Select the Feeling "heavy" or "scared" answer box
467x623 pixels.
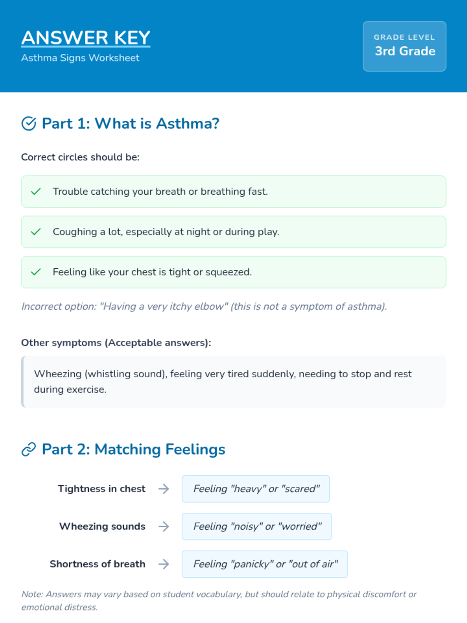coord(256,489)
